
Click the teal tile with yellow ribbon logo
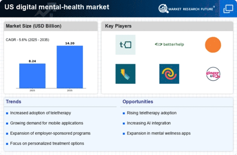click(x=126, y=74)
